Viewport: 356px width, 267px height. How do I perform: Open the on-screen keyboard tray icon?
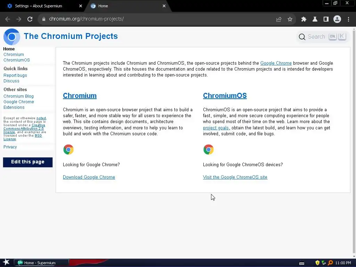click(302, 263)
